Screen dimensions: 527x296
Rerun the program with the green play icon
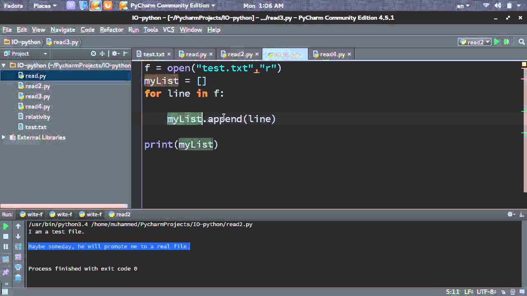point(5,226)
